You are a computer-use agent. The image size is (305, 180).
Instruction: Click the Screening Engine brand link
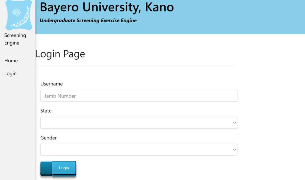click(x=15, y=39)
